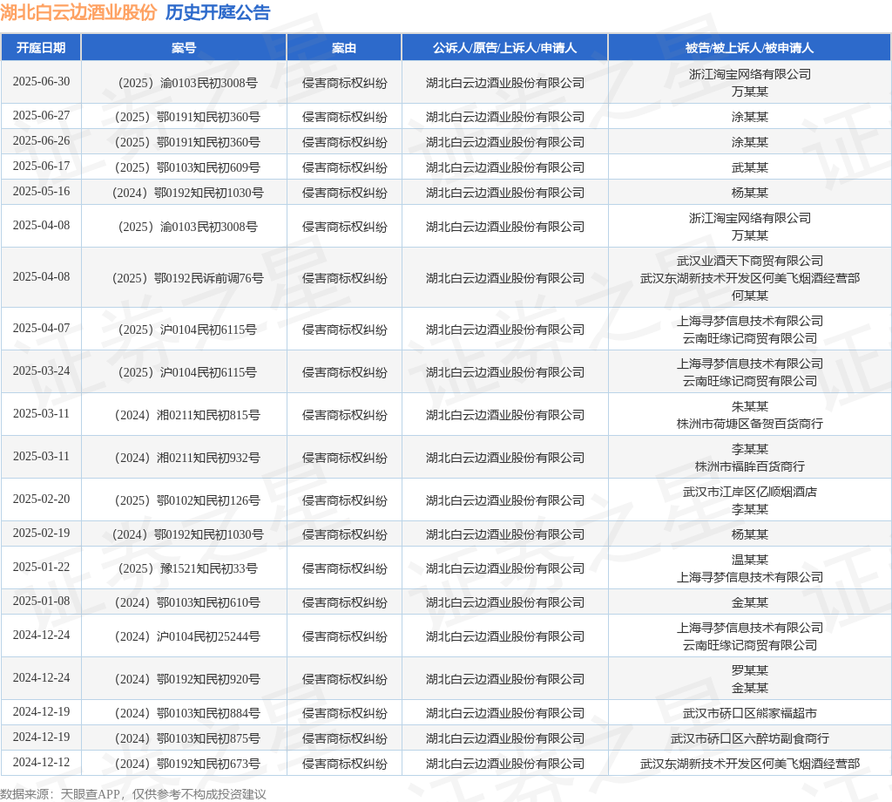
Task: Select defendant 杨某某 in the 2025-05-16 row
Action: point(750,193)
